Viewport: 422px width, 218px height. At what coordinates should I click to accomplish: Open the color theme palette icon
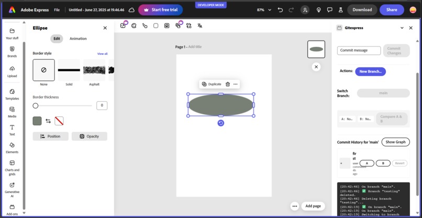coord(134,26)
